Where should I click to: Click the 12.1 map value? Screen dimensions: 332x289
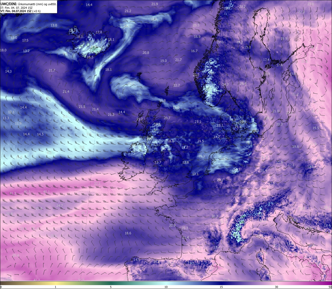[11, 112]
